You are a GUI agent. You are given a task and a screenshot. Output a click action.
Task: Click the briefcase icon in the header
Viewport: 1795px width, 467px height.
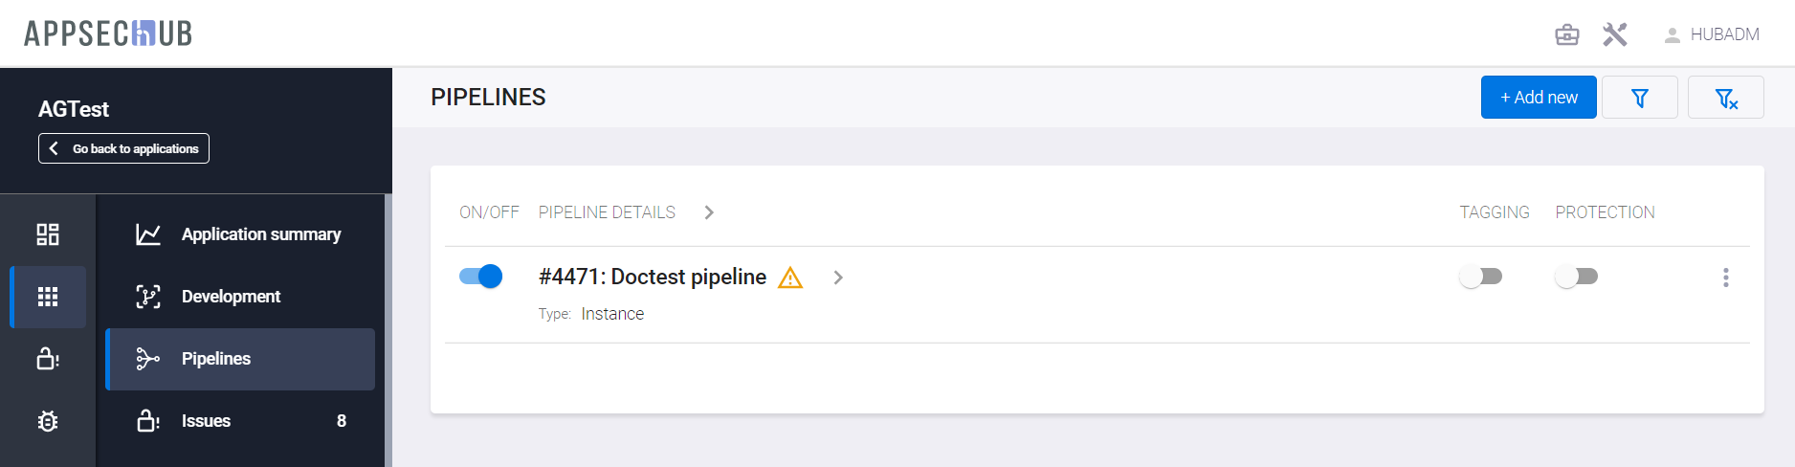coord(1567,35)
